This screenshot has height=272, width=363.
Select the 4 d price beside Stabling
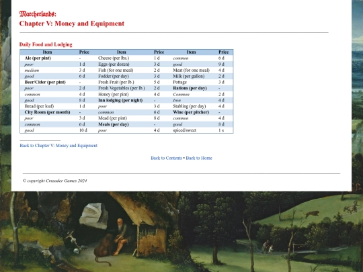(x=221, y=106)
